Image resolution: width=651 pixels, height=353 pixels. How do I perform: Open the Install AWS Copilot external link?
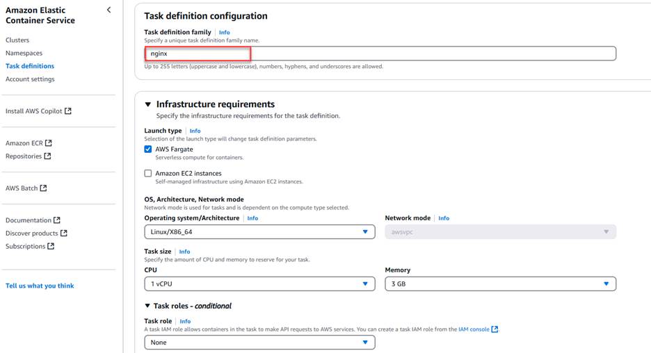coord(38,111)
